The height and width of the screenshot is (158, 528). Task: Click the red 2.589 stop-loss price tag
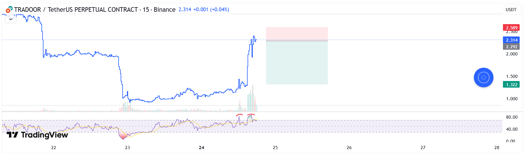coord(511,28)
